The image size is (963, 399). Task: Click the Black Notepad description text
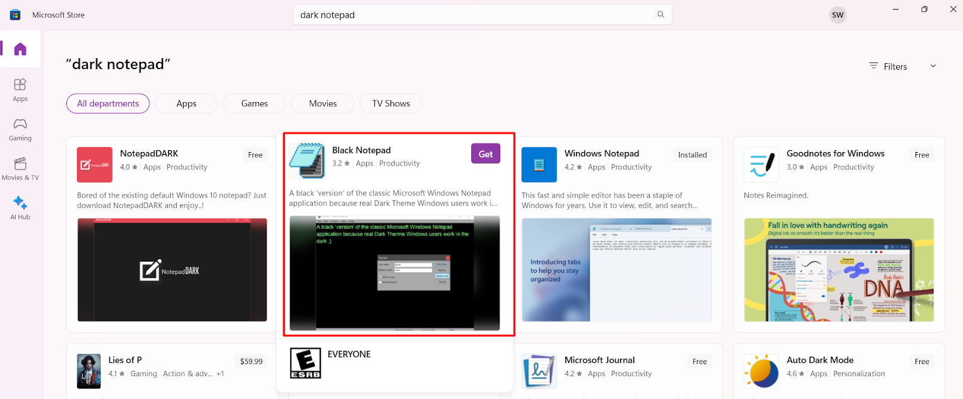pyautogui.click(x=393, y=198)
